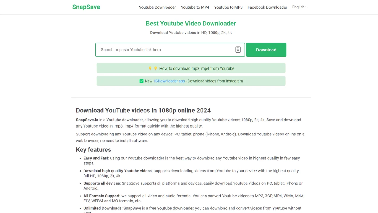Go to Youtube to MP4 page
378x213 pixels.
point(195,7)
